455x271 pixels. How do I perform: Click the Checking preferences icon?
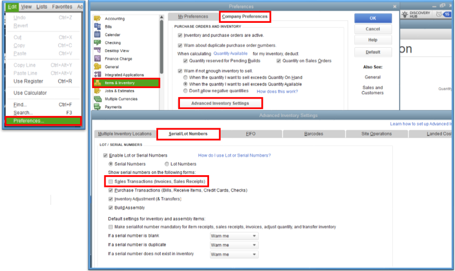(97, 42)
